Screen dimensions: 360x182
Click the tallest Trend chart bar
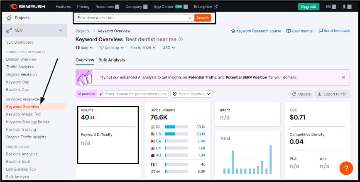pyautogui.click(x=270, y=160)
